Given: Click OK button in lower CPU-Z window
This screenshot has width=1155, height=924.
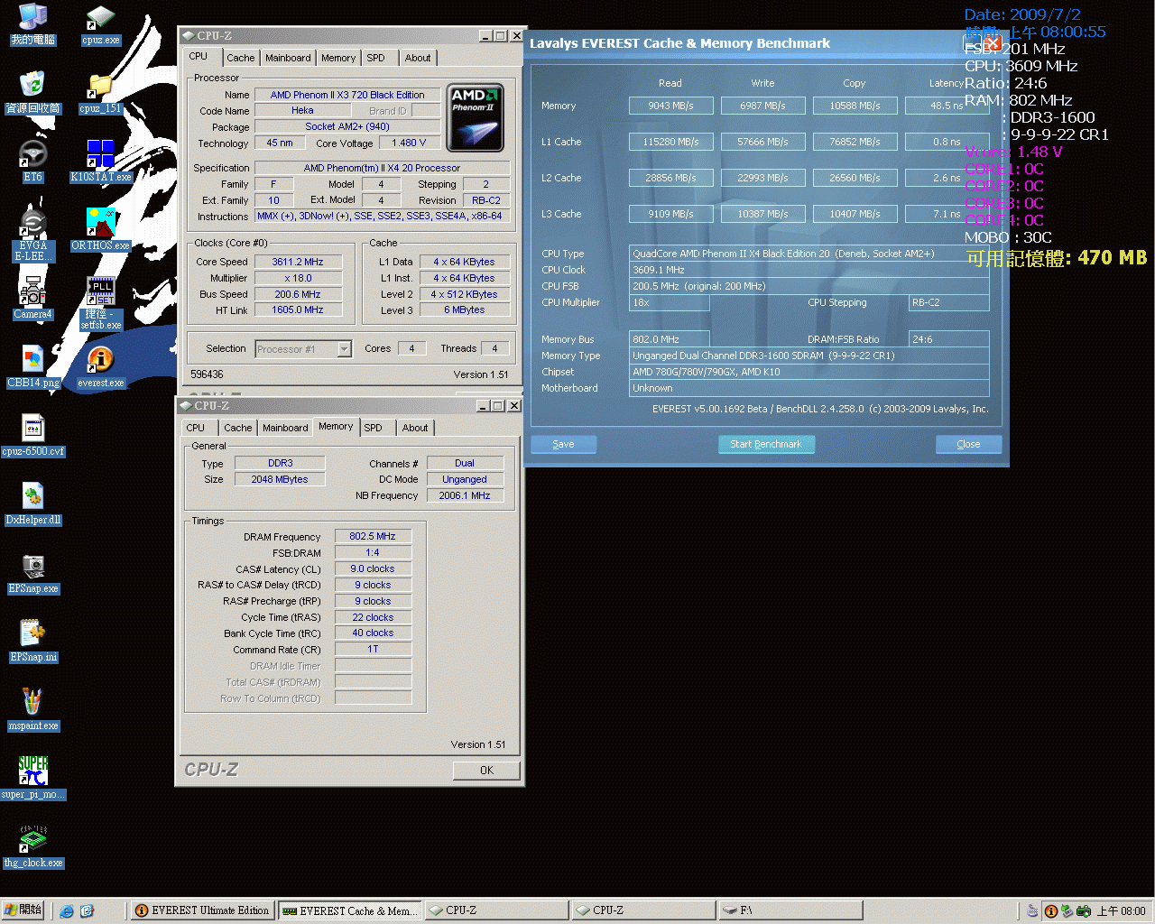Looking at the screenshot, I should click(x=486, y=770).
